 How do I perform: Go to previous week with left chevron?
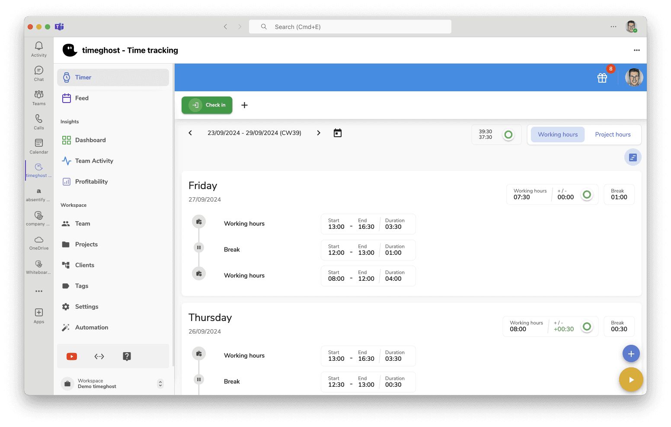point(190,133)
